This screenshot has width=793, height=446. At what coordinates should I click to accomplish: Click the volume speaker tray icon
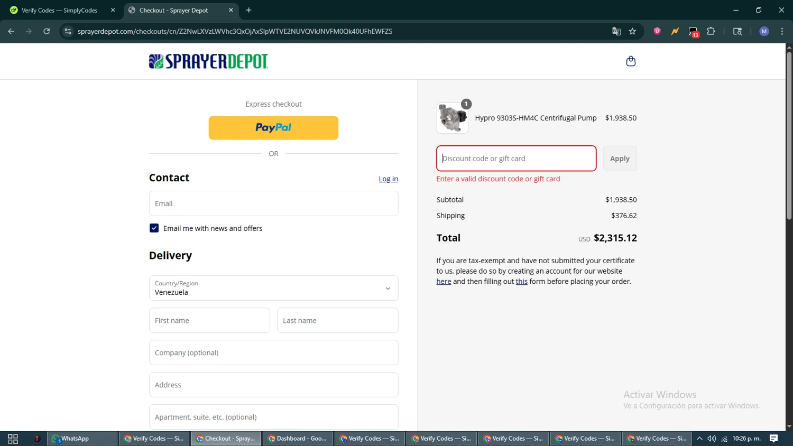pyautogui.click(x=712, y=439)
